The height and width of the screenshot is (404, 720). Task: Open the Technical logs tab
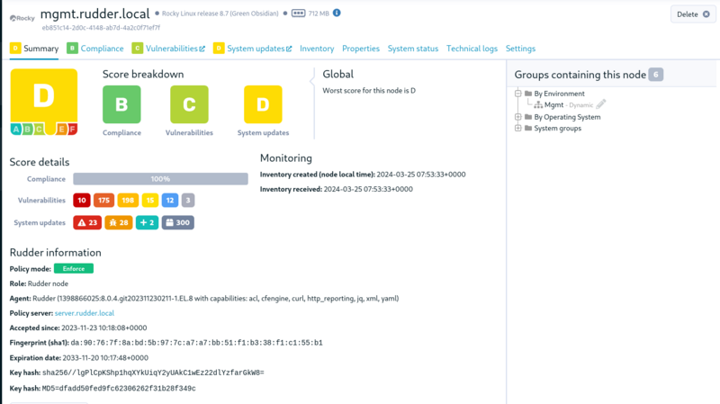472,49
